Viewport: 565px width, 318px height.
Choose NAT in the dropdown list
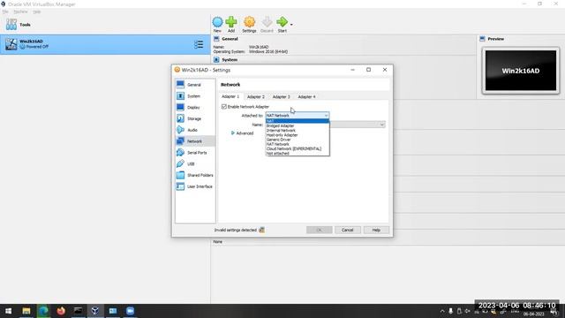(298, 121)
